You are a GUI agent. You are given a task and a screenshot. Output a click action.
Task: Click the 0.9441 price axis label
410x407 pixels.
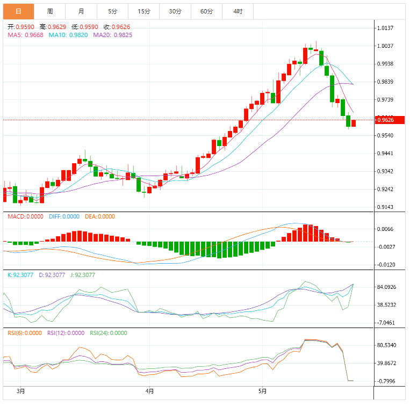point(385,154)
